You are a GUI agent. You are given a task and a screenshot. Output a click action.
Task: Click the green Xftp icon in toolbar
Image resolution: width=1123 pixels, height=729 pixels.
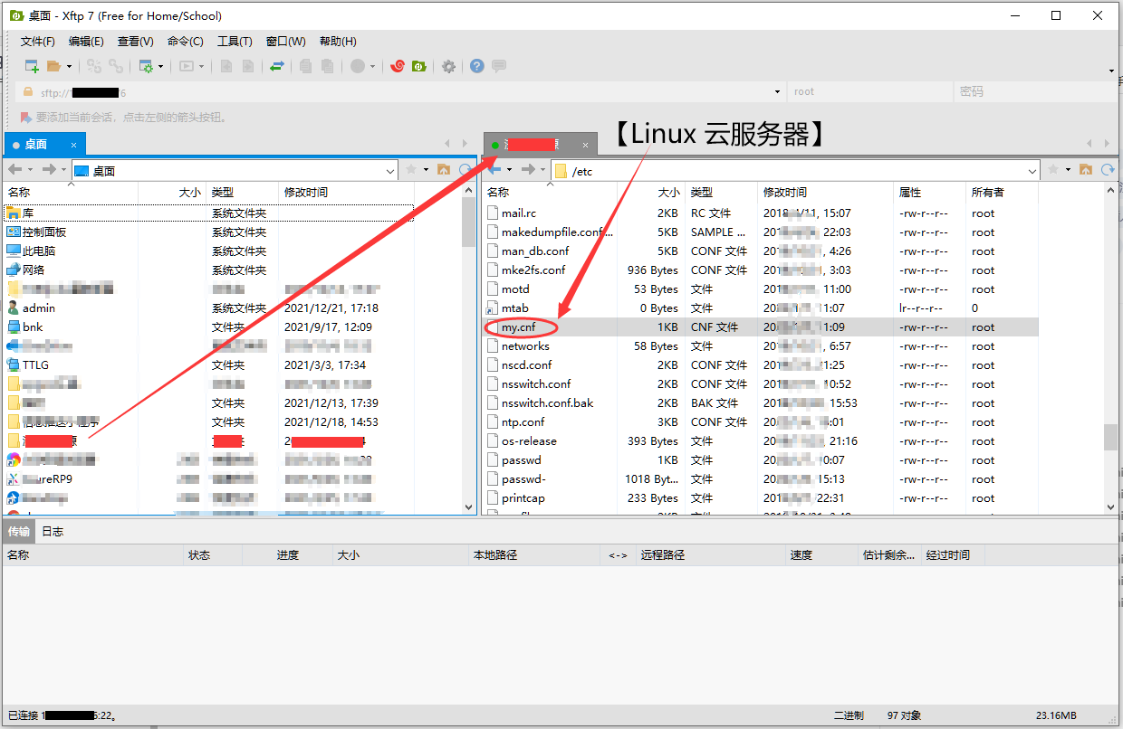(419, 66)
